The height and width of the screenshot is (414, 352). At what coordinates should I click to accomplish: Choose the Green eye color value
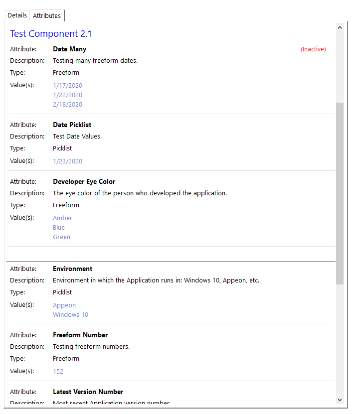61,237
